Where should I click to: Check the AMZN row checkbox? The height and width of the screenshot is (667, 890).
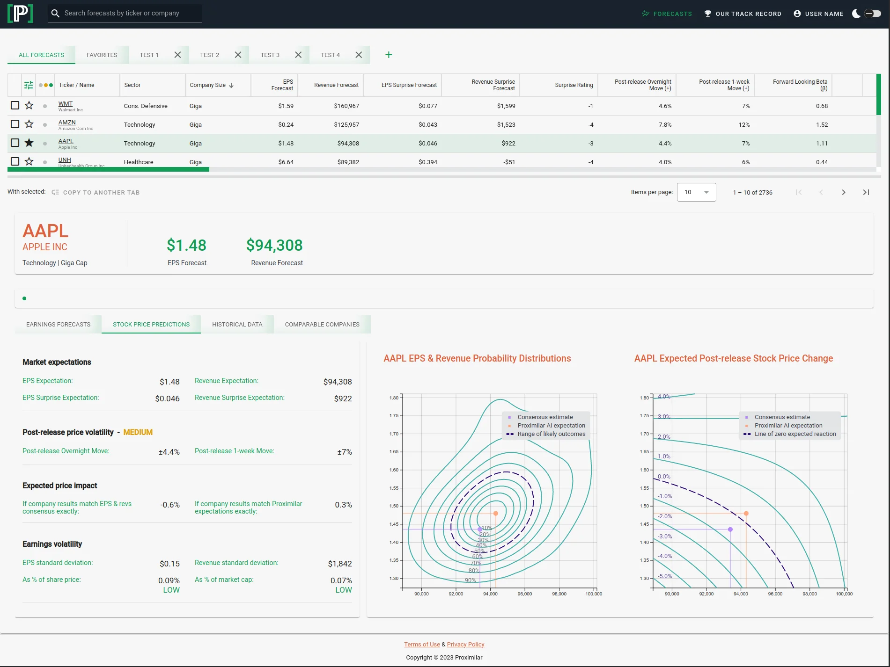point(15,124)
